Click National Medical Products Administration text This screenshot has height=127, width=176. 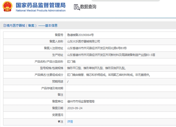click(x=41, y=11)
